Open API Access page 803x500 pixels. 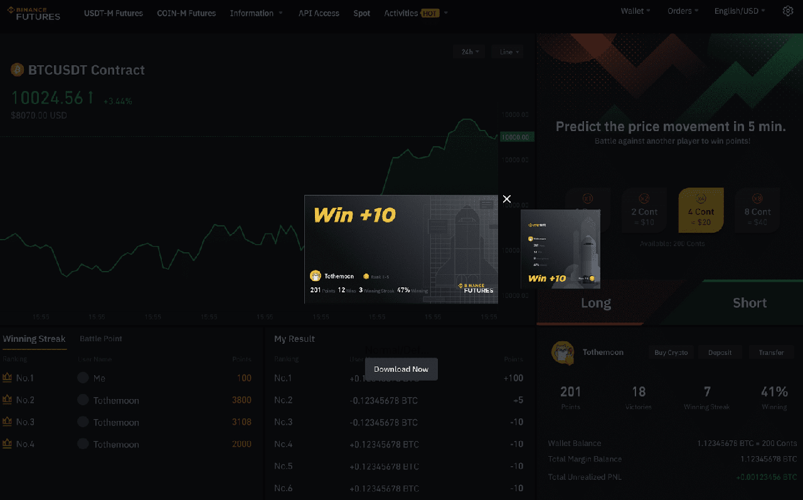click(319, 13)
